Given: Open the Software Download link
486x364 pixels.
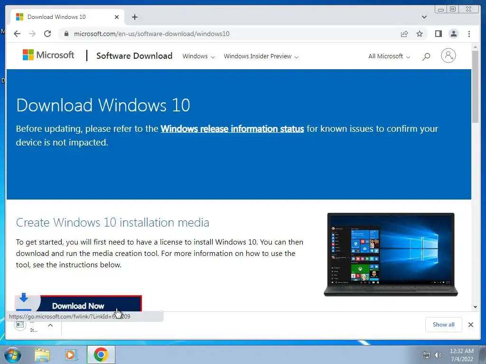Looking at the screenshot, I should pyautogui.click(x=134, y=56).
